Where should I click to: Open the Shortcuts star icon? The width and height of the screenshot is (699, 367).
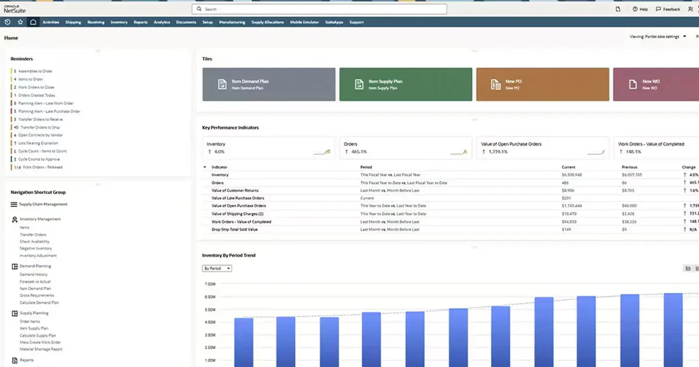coord(20,22)
